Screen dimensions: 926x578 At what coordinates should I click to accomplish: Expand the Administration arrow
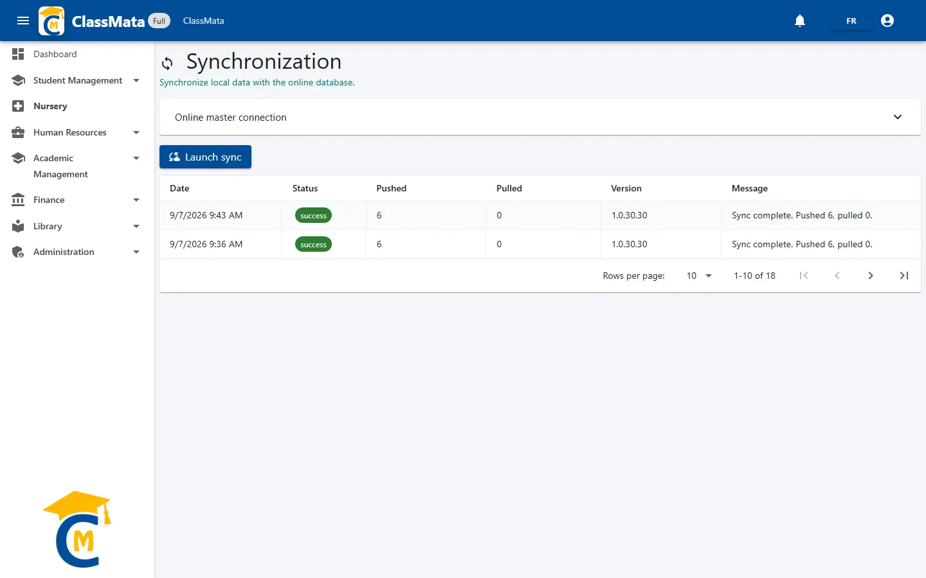point(136,252)
